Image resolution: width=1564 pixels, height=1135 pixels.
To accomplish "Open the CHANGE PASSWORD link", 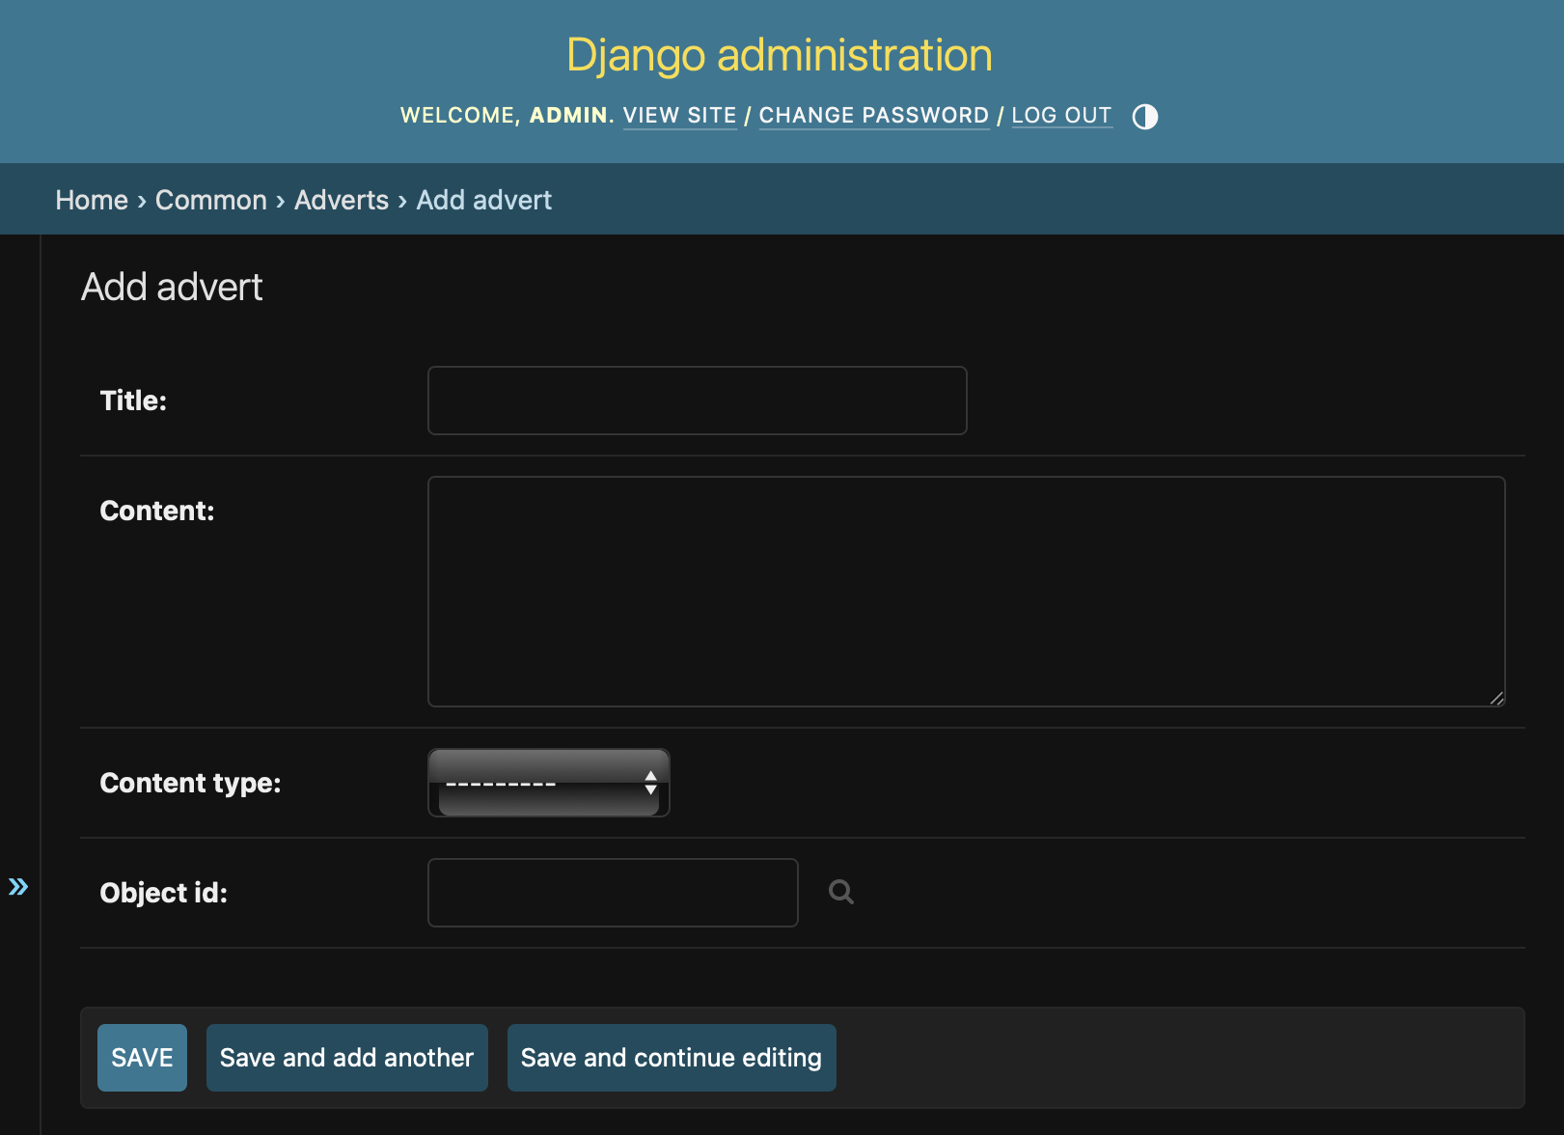I will 874,116.
